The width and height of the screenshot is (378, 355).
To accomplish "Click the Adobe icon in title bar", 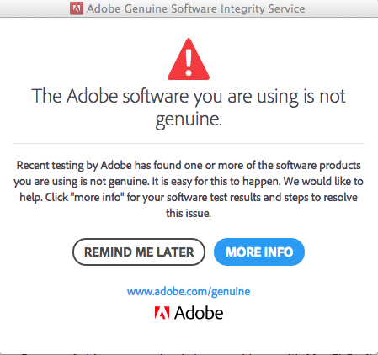I will tap(77, 8).
